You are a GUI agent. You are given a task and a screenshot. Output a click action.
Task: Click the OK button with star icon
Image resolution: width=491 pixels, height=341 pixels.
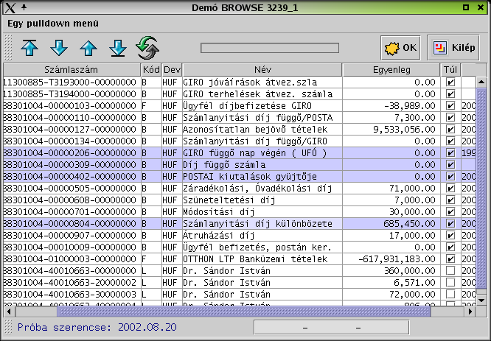(400, 48)
